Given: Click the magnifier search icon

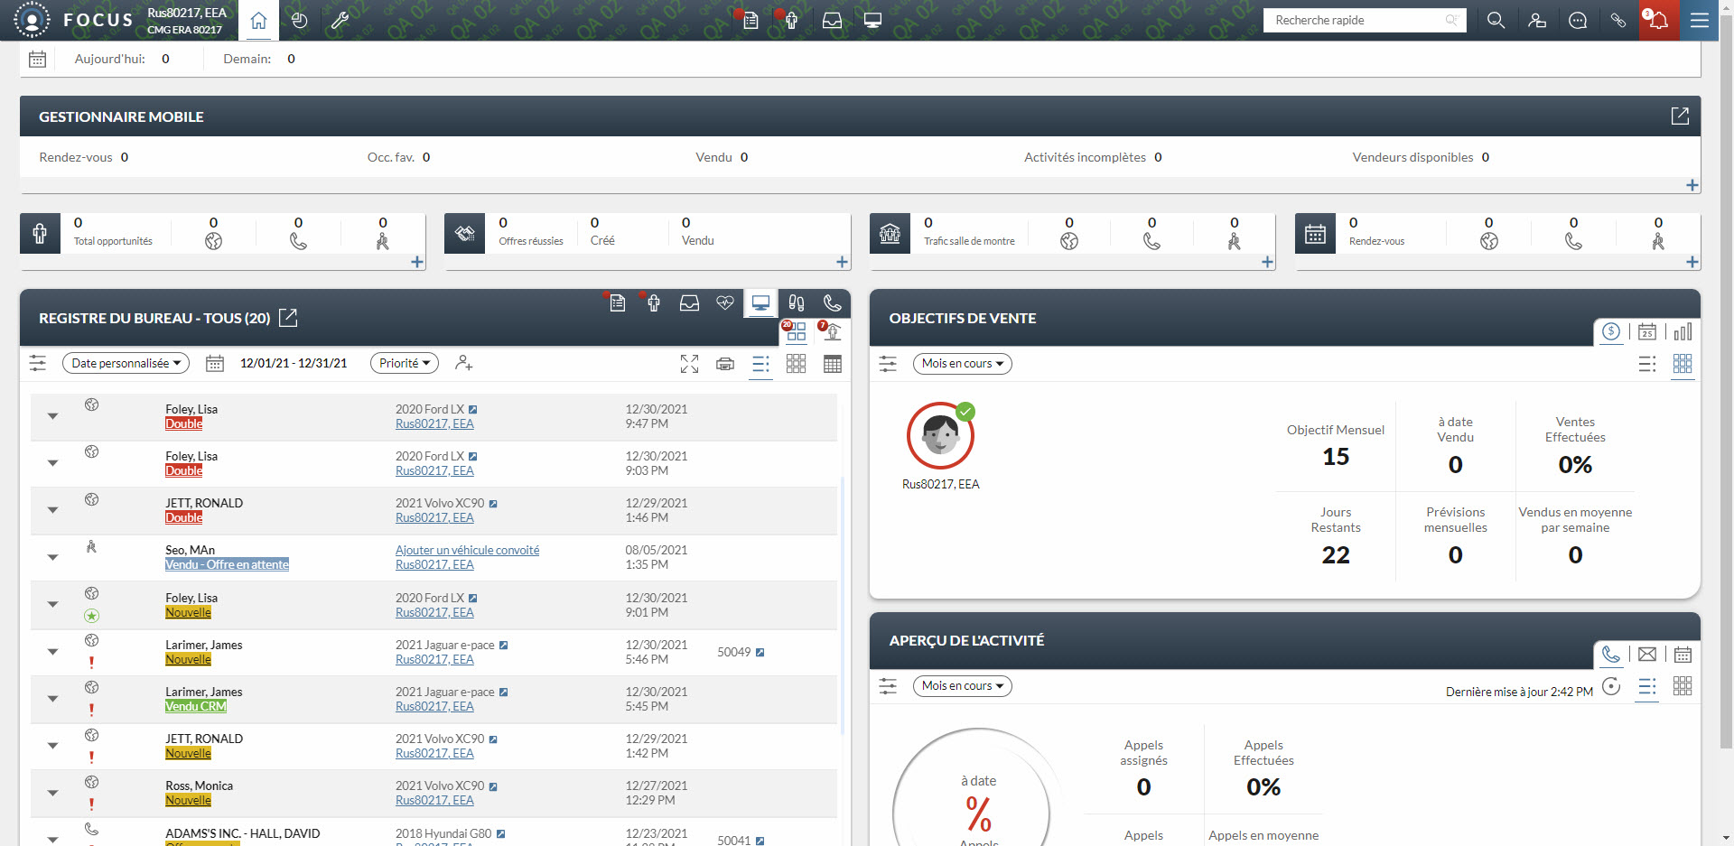Looking at the screenshot, I should tap(1496, 20).
